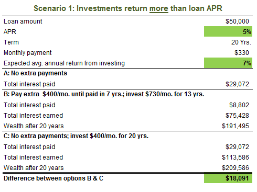257x192 pixels.
Task: Click the Monthly payment row label
Action: tap(28, 53)
